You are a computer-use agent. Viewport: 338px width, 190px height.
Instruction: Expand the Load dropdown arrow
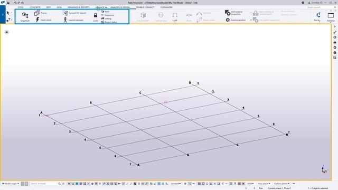pos(175,22)
